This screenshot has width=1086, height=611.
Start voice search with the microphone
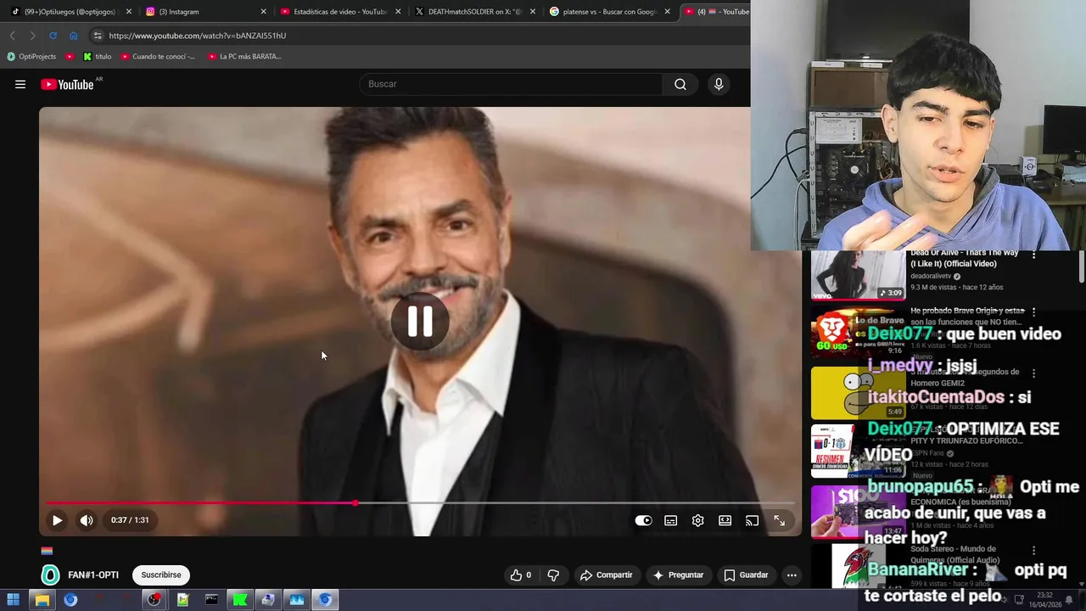point(719,84)
